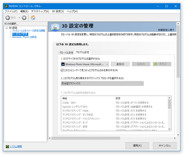The image size is (184, 155).
Task: Switch to the プログラム設定 tab
Action: [82, 52]
